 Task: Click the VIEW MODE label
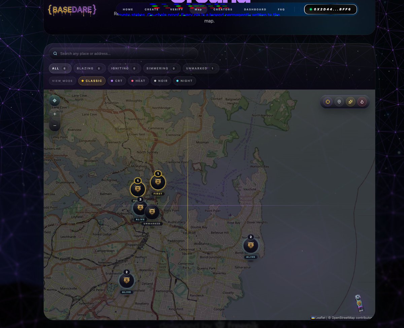(62, 81)
